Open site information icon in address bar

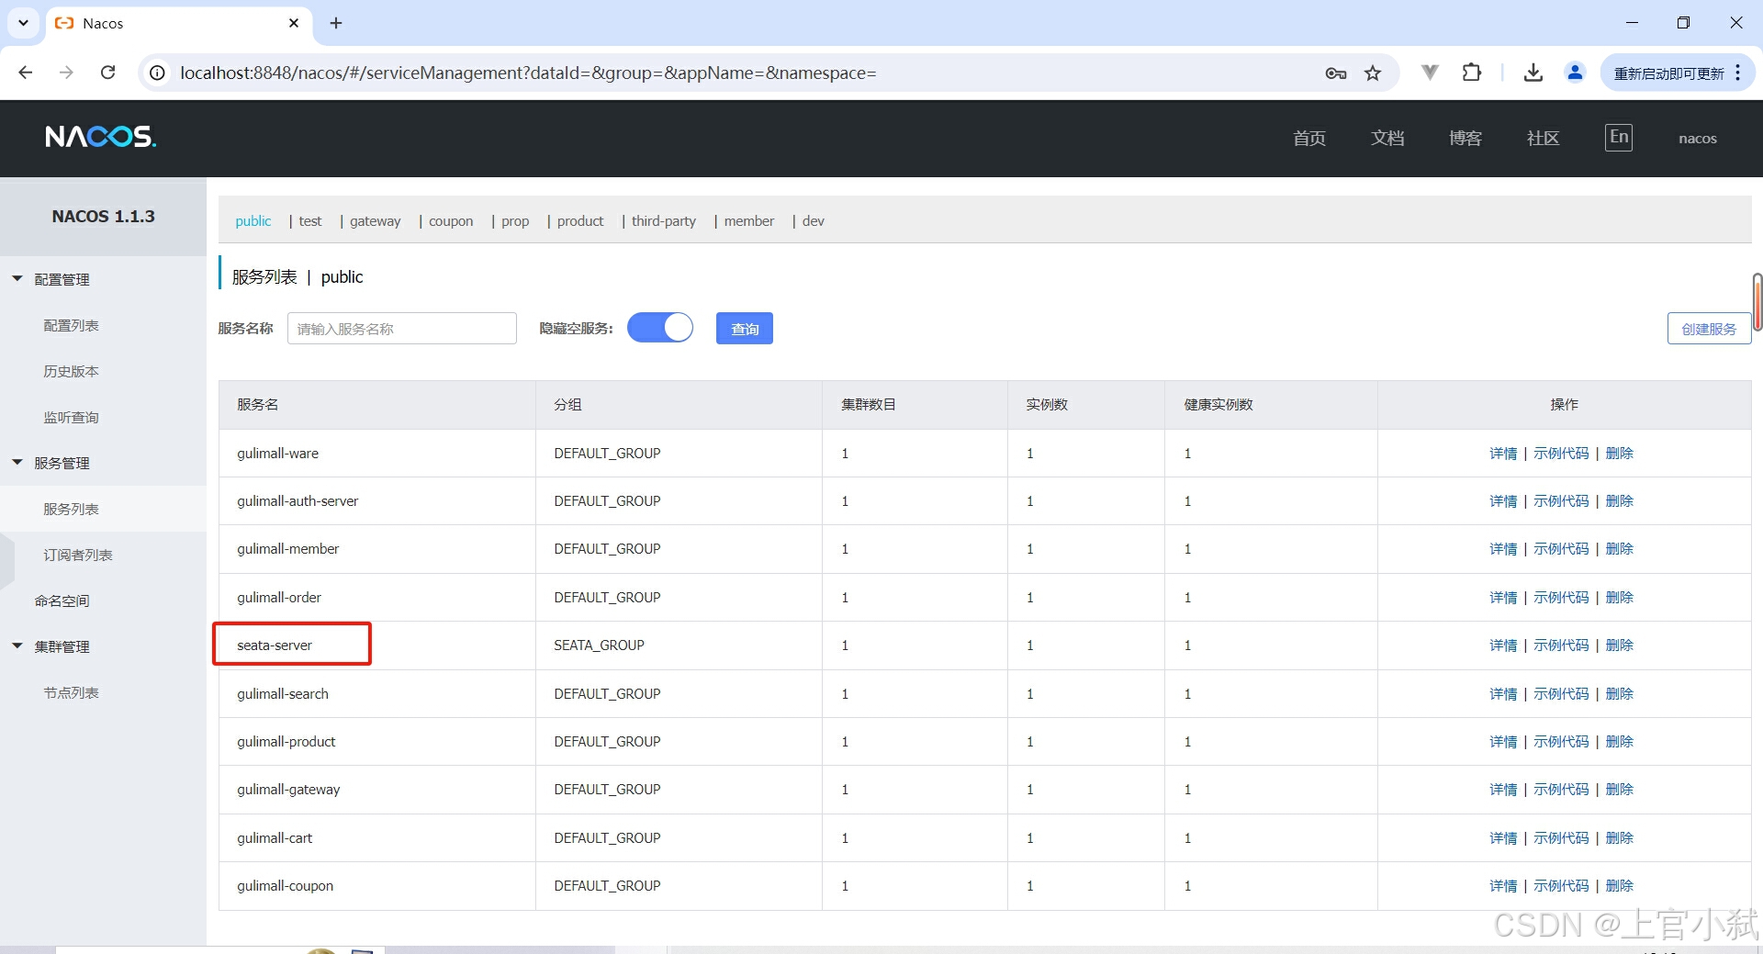[x=158, y=73]
